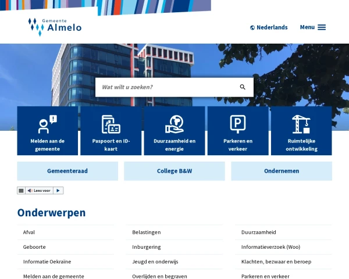Viewport: 349px width, 279px height.
Task: Open the Informatieverzoek (Woo) link
Action: pyautogui.click(x=271, y=247)
